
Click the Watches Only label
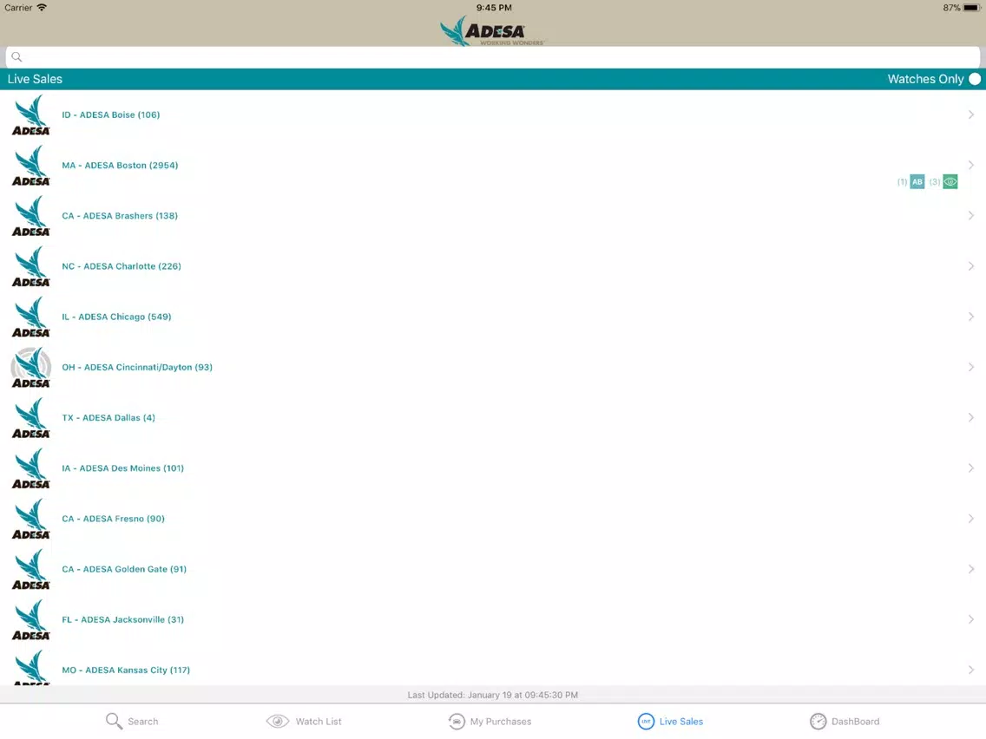pos(925,79)
